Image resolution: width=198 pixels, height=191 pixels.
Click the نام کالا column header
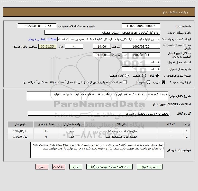tap(121, 125)
